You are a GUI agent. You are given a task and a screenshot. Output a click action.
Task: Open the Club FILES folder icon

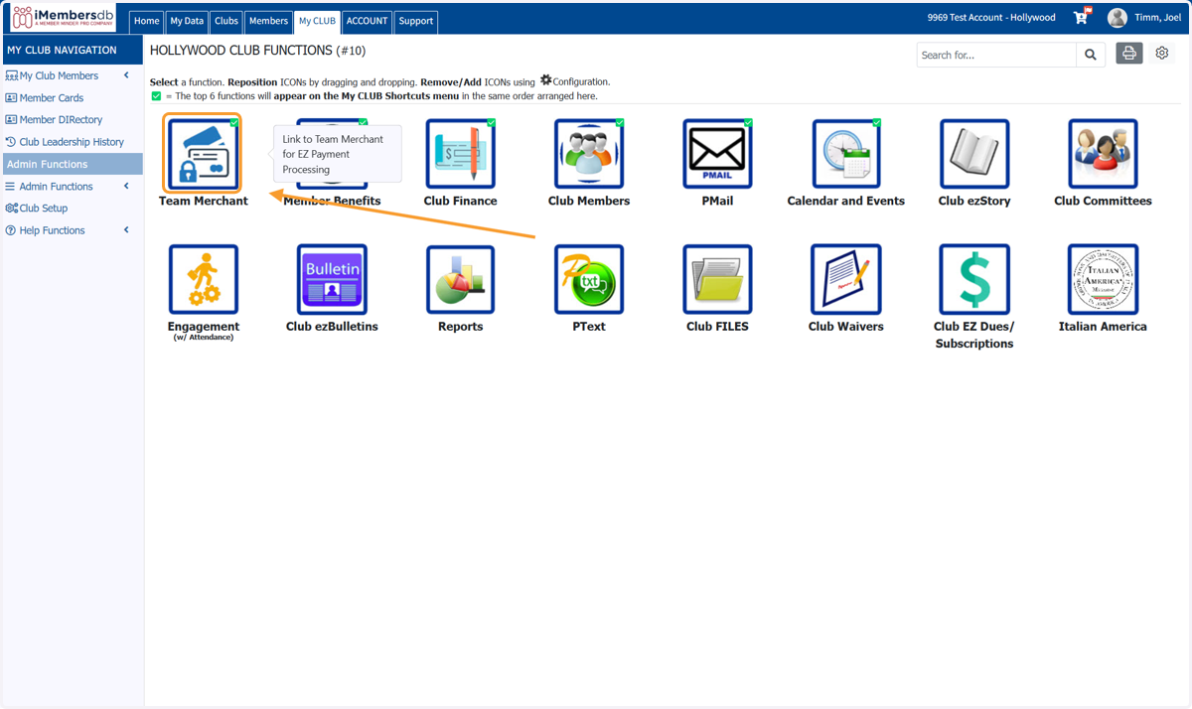click(717, 279)
